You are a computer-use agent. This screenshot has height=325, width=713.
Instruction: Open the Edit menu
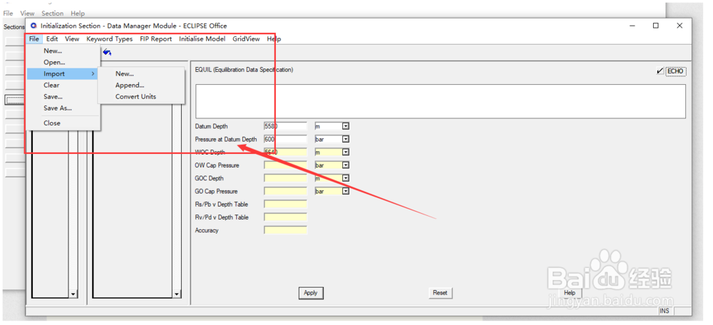(x=52, y=39)
